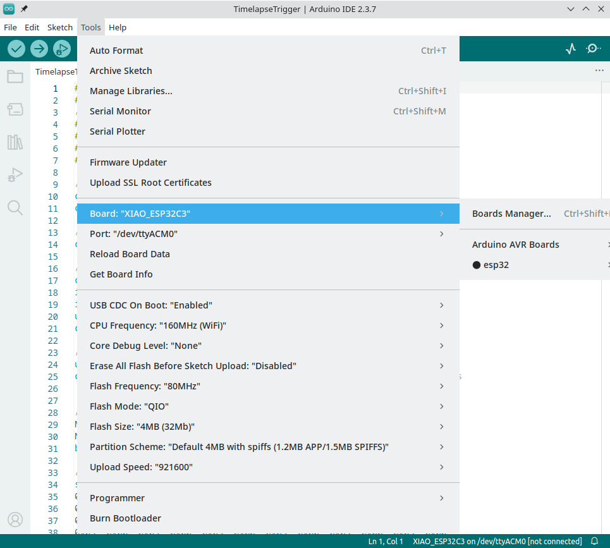Expand Core Debug Level submenu arrow
610x548 pixels.
(442, 346)
